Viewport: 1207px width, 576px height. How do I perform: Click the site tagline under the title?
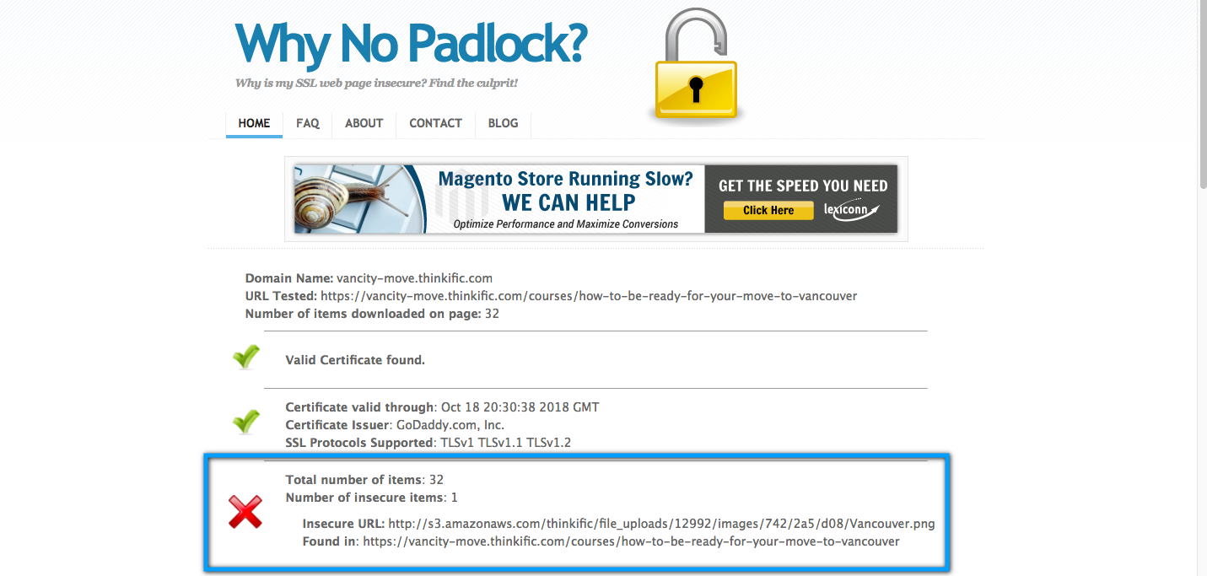click(x=376, y=83)
